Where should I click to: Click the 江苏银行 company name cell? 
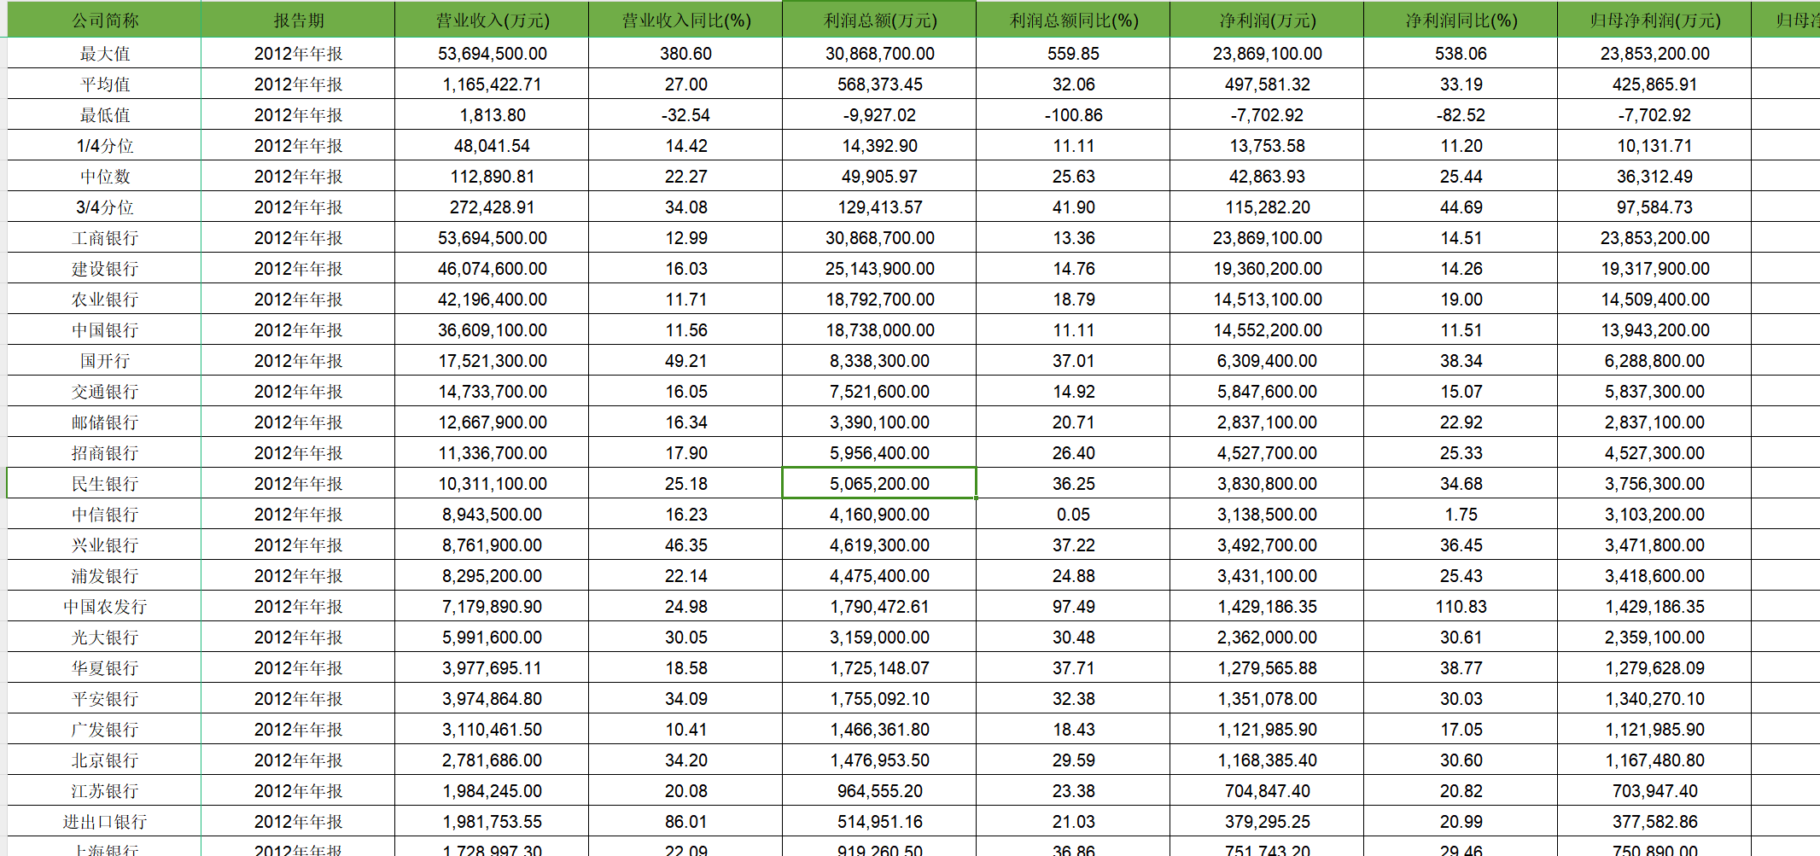click(104, 790)
